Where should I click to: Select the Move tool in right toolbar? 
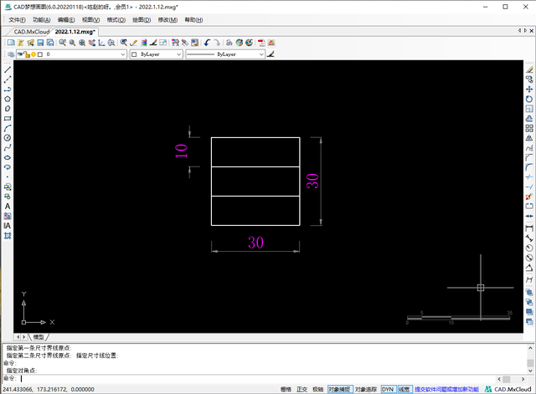point(529,90)
